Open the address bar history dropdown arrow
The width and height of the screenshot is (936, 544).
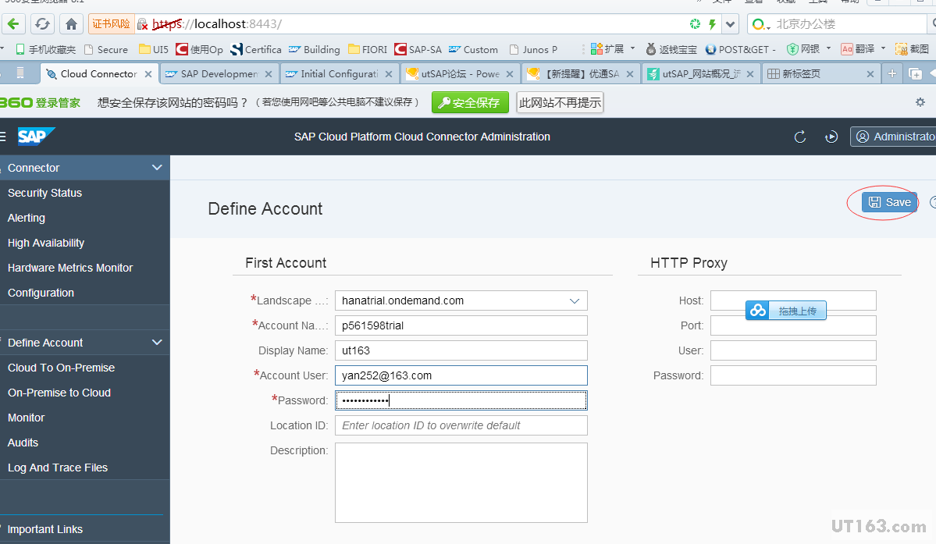pyautogui.click(x=730, y=24)
